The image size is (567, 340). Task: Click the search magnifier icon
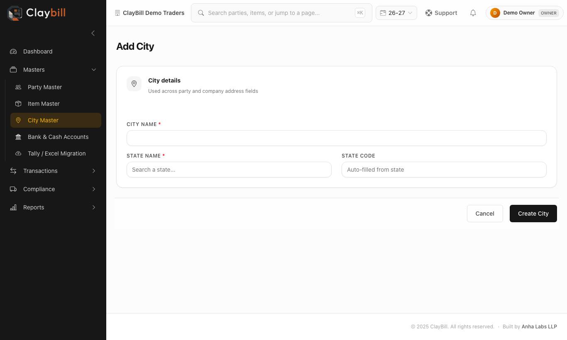coord(201,13)
